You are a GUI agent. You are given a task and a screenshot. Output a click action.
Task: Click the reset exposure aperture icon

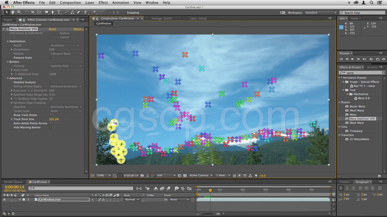click(x=256, y=175)
